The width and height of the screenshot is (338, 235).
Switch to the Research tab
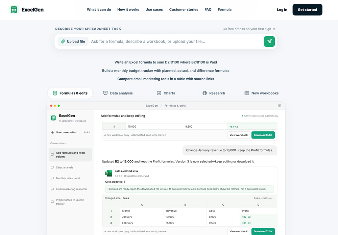(214, 93)
